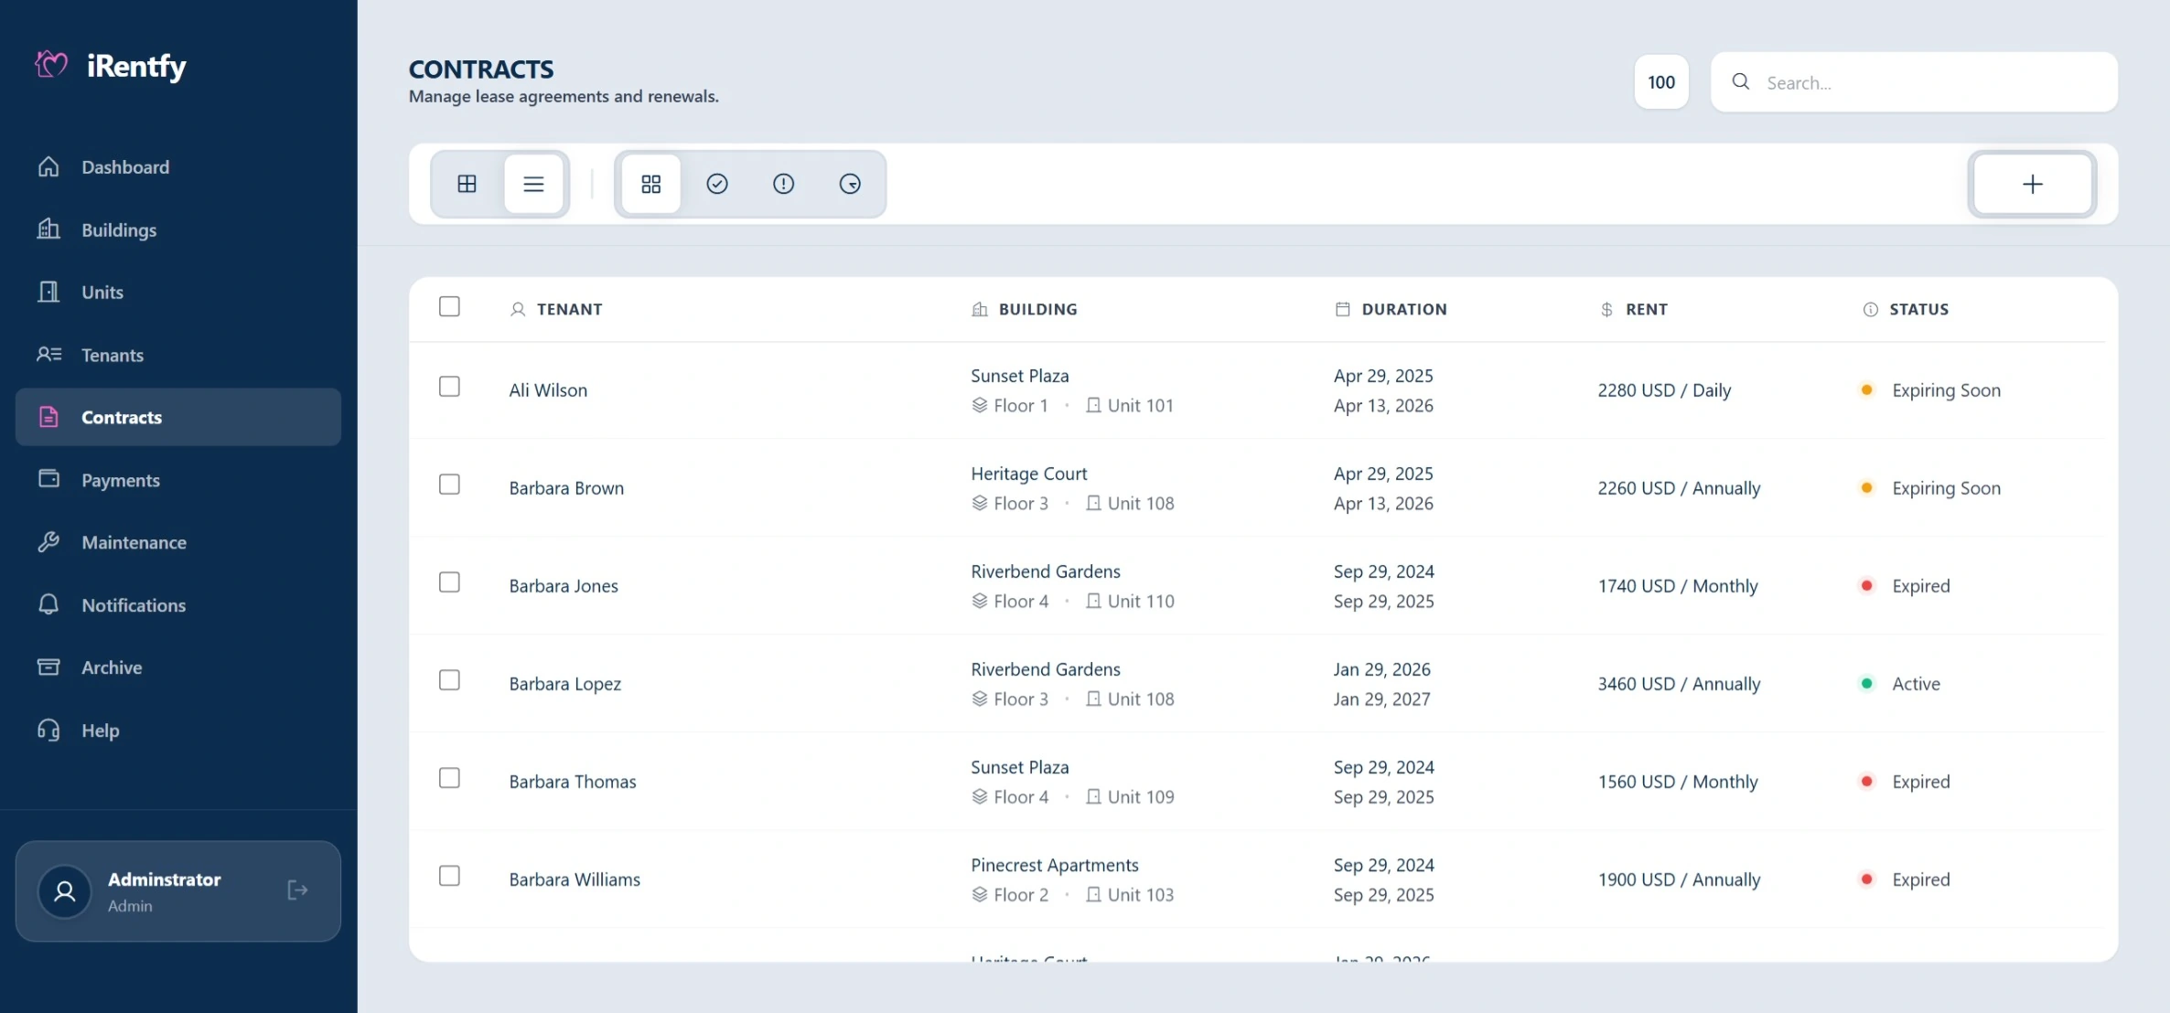Click tenant name Ali Wilson
The width and height of the screenshot is (2170, 1013).
pos(548,390)
